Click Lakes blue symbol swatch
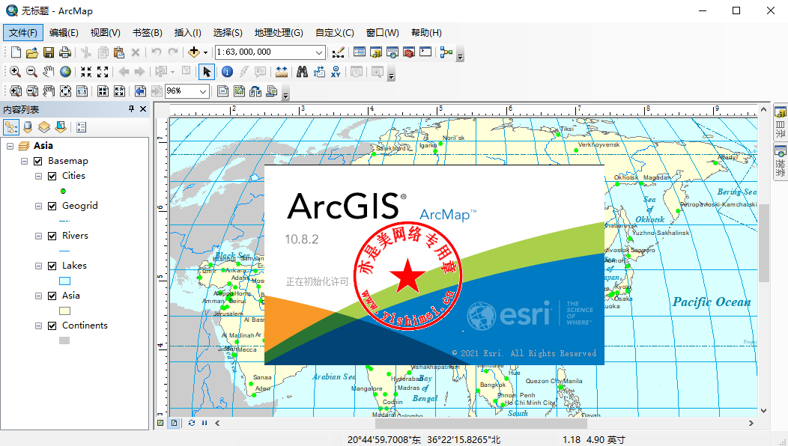This screenshot has width=788, height=446. pos(65,281)
